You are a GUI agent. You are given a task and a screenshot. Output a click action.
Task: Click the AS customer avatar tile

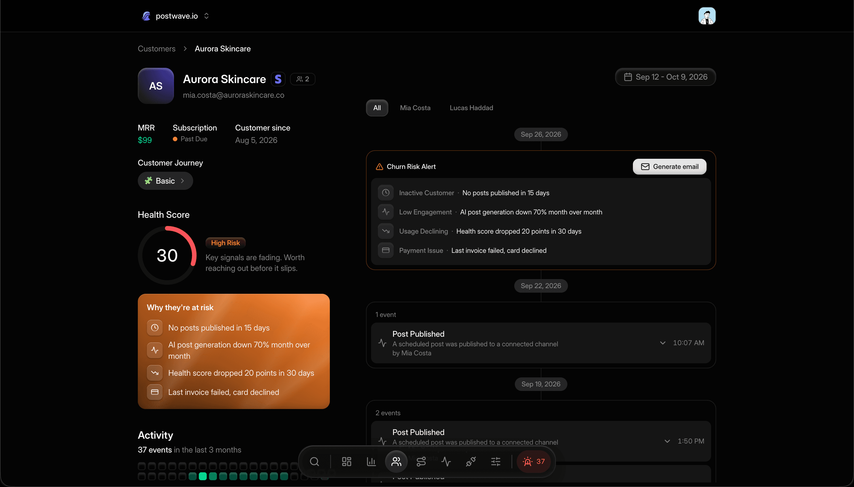click(x=156, y=86)
